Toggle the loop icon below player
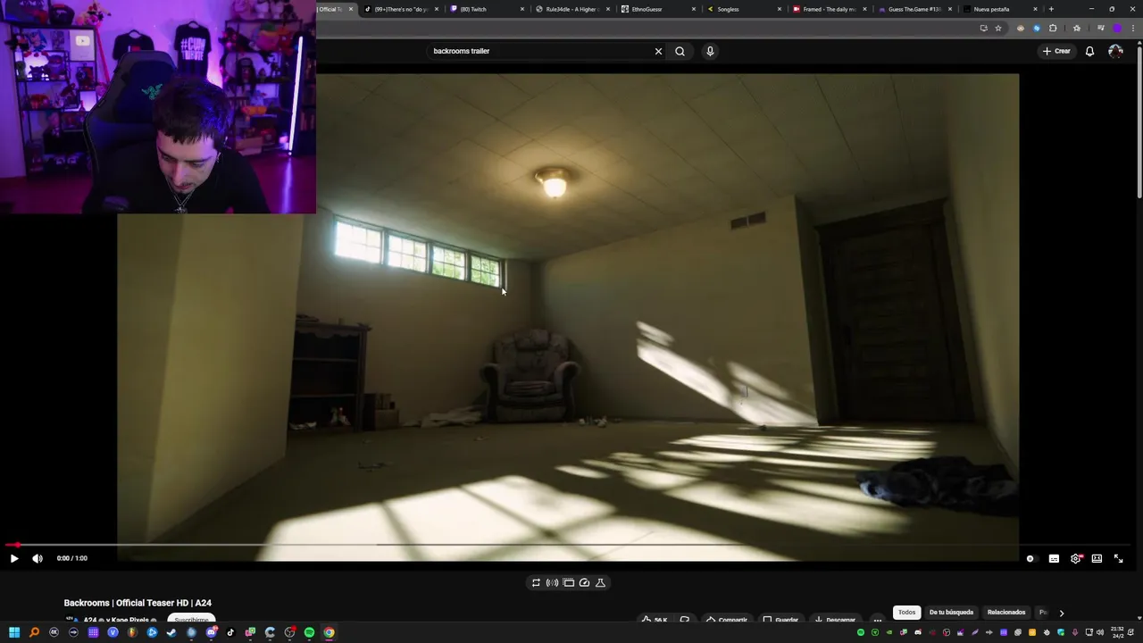The height and width of the screenshot is (643, 1143). (536, 582)
